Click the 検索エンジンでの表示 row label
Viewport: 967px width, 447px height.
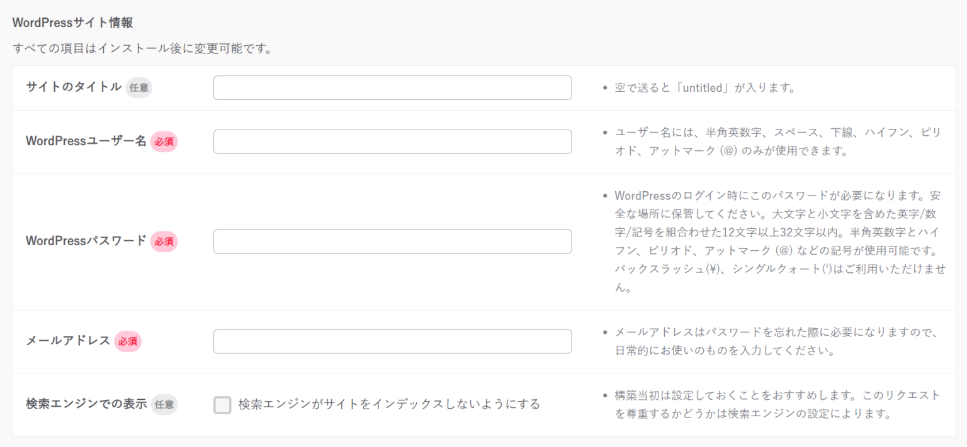(86, 404)
